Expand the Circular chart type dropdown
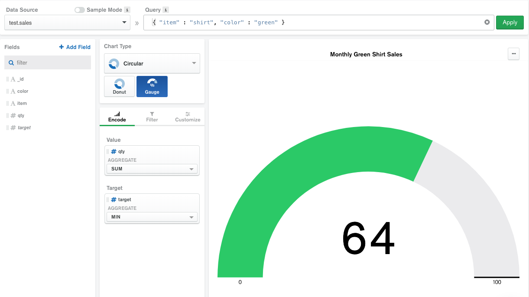529x297 pixels. [x=152, y=63]
